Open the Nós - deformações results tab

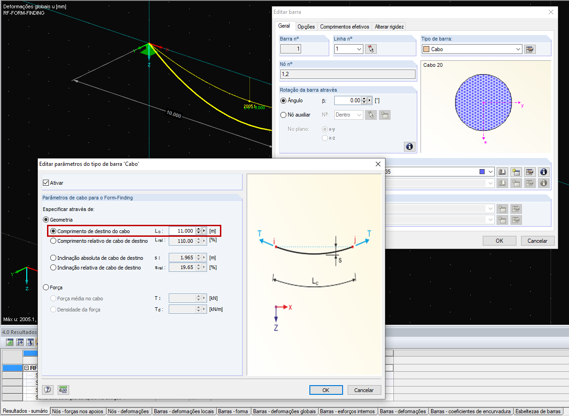coord(128,411)
